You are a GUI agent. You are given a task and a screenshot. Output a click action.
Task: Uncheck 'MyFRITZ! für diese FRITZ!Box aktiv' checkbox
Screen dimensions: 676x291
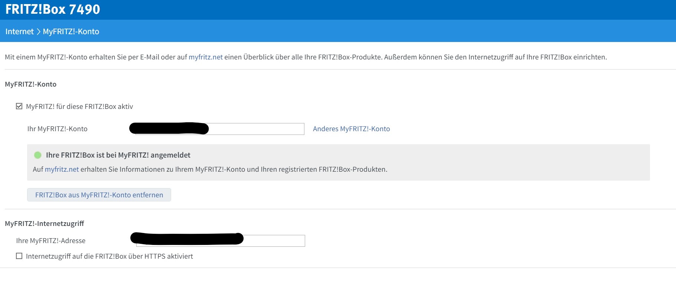pyautogui.click(x=19, y=106)
